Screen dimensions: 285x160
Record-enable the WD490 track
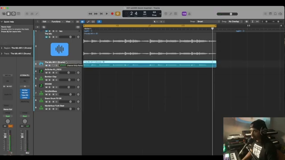point(53,87)
